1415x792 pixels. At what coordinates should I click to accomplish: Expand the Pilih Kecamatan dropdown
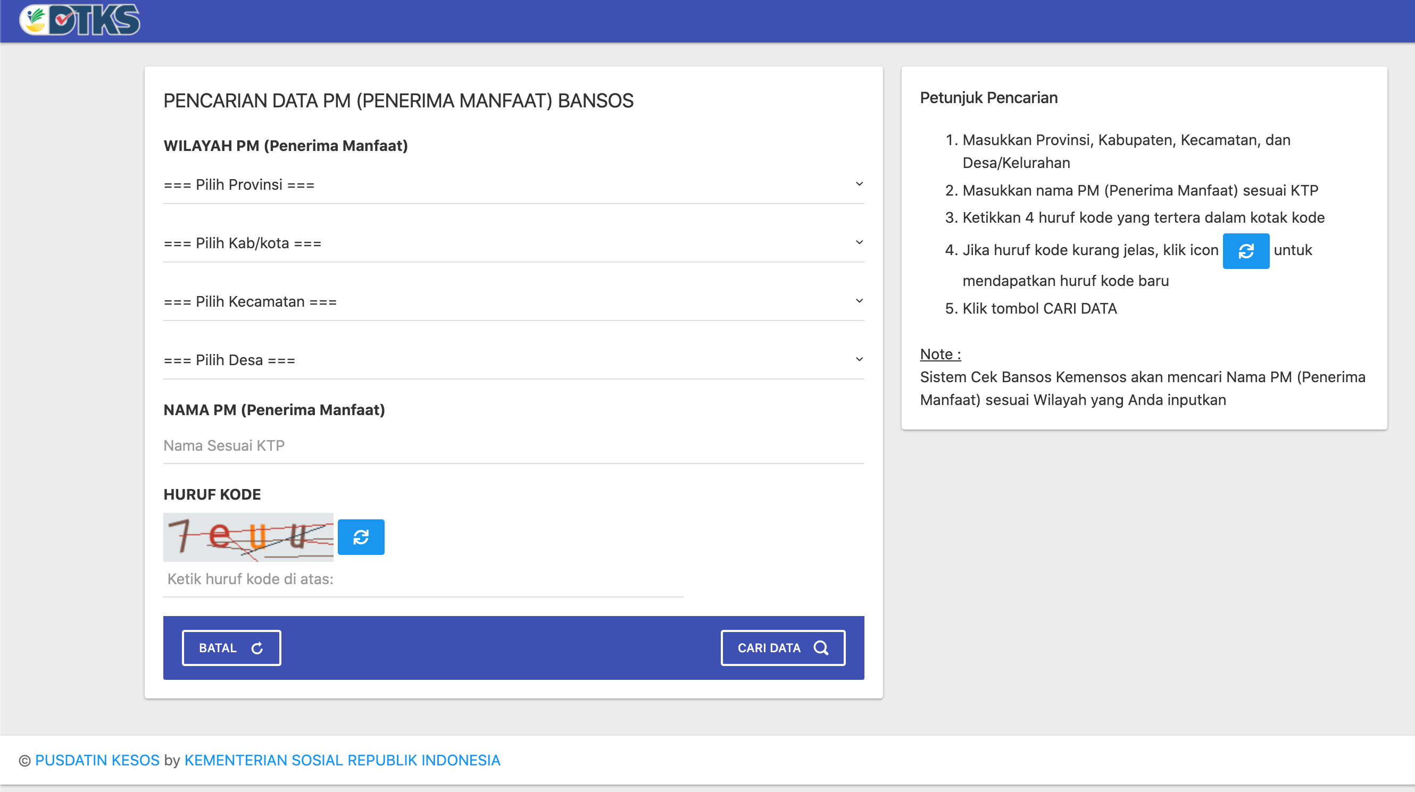coord(494,301)
